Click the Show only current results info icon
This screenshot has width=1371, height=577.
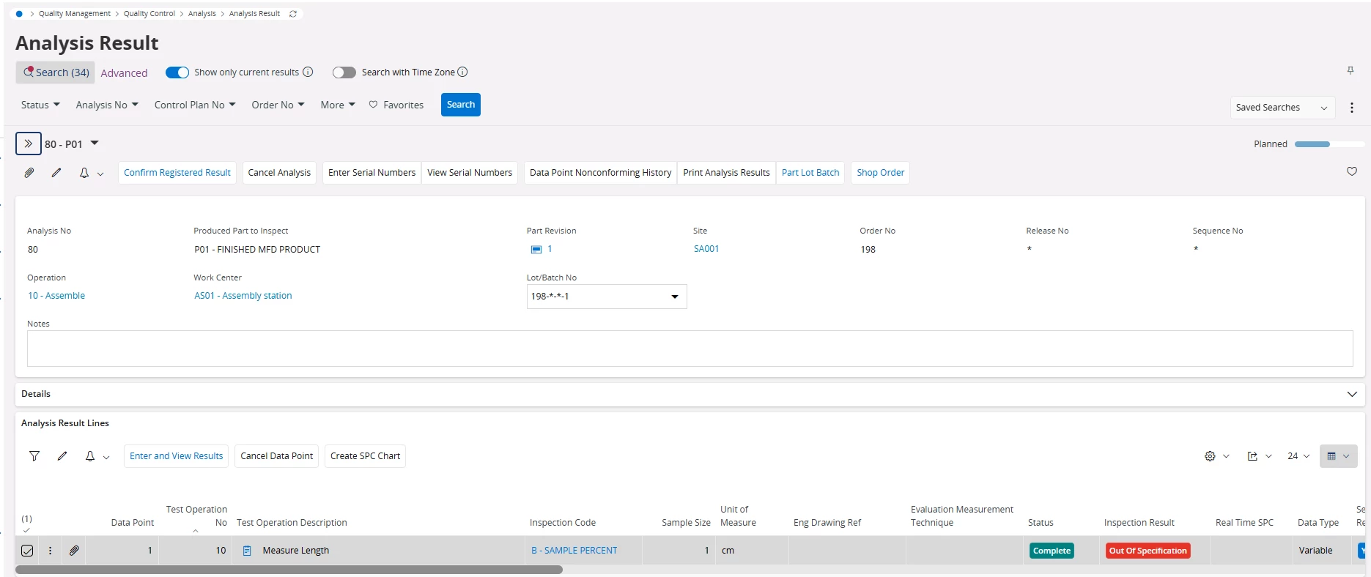pyautogui.click(x=308, y=72)
